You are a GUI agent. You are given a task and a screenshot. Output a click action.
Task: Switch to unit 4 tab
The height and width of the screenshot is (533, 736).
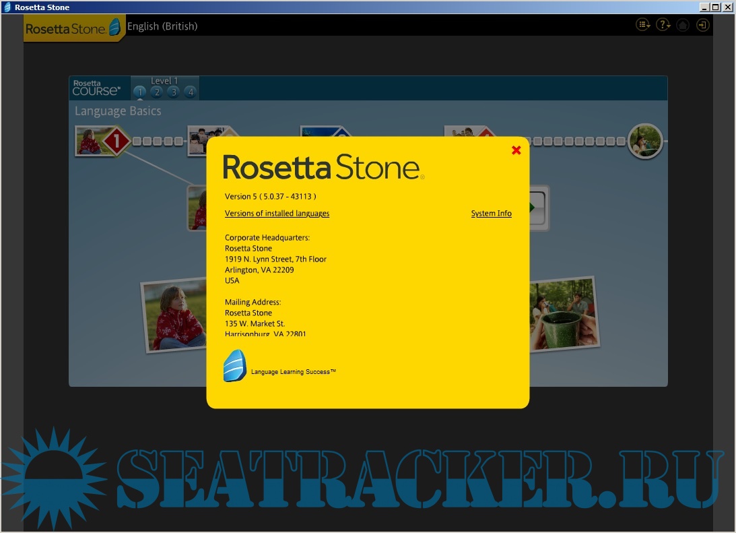tap(190, 92)
